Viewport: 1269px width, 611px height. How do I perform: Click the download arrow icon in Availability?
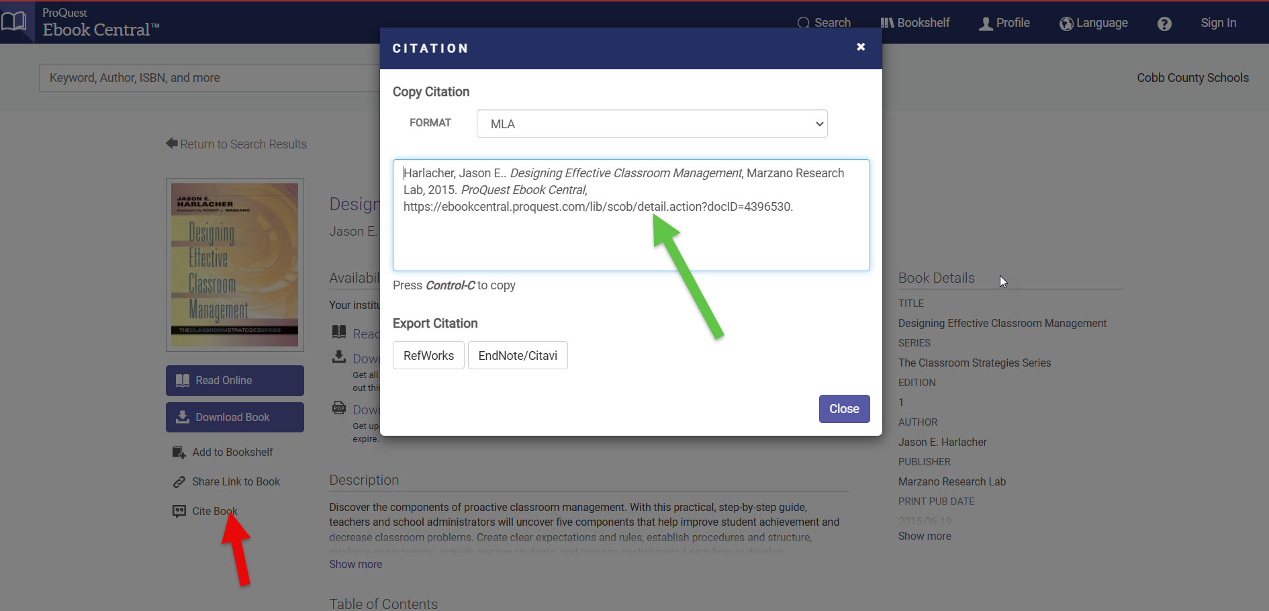pyautogui.click(x=339, y=357)
